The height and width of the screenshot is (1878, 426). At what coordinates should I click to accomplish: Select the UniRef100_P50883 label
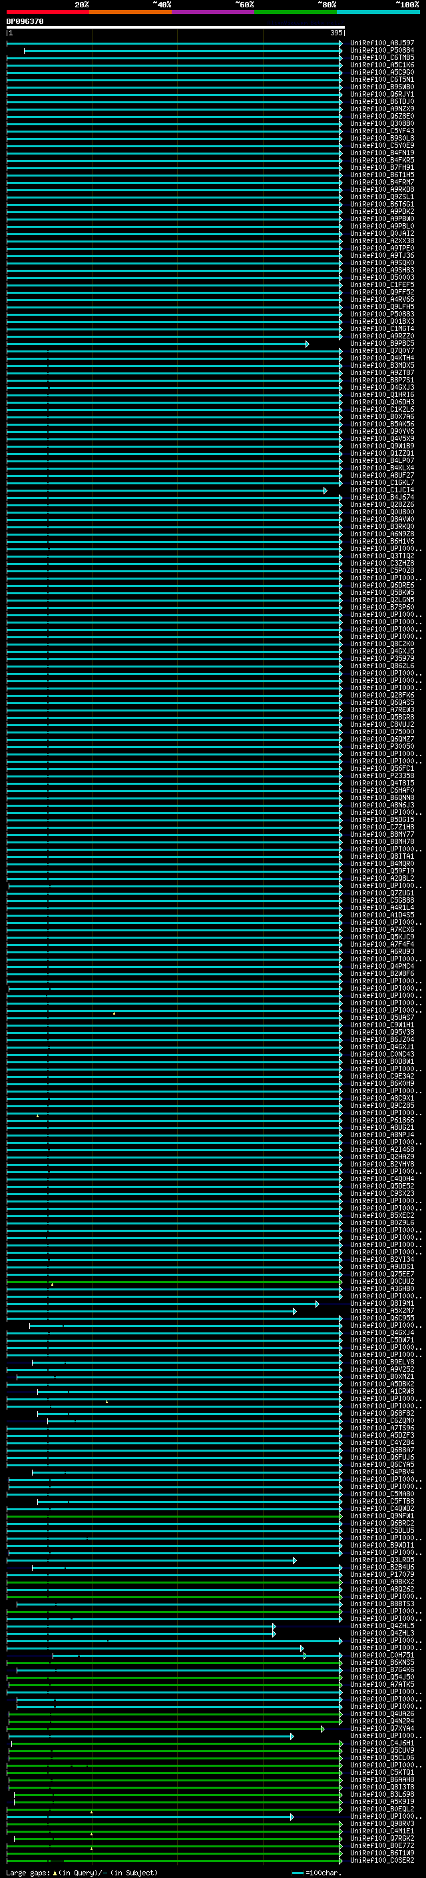tap(382, 314)
